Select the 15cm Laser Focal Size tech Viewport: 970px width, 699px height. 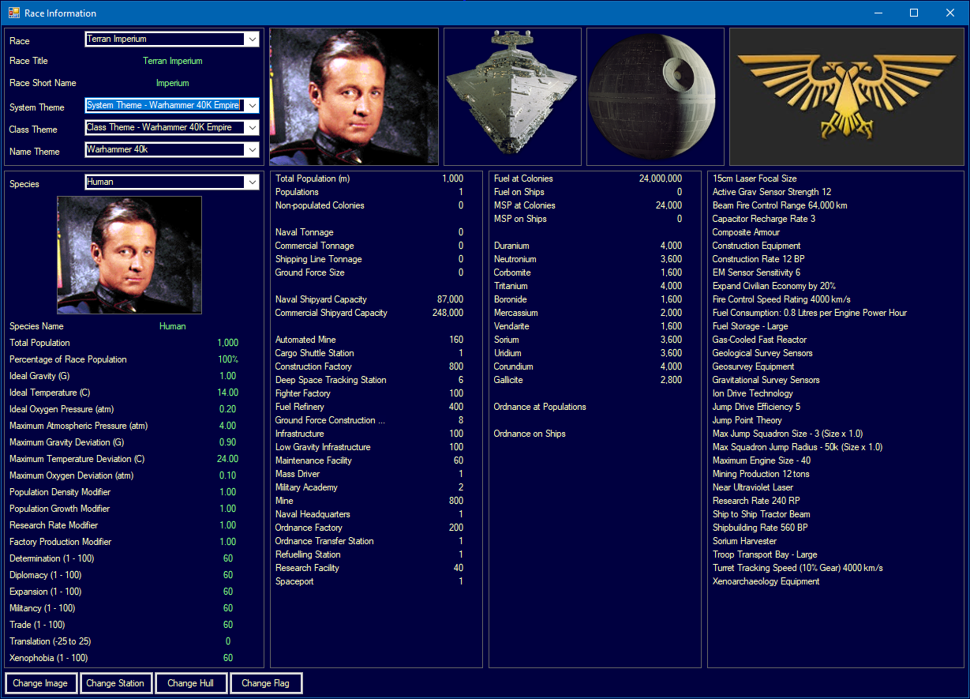tap(755, 179)
